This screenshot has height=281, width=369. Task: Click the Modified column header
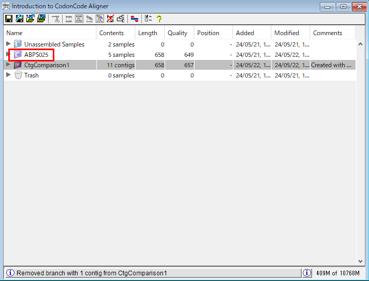[x=287, y=33]
